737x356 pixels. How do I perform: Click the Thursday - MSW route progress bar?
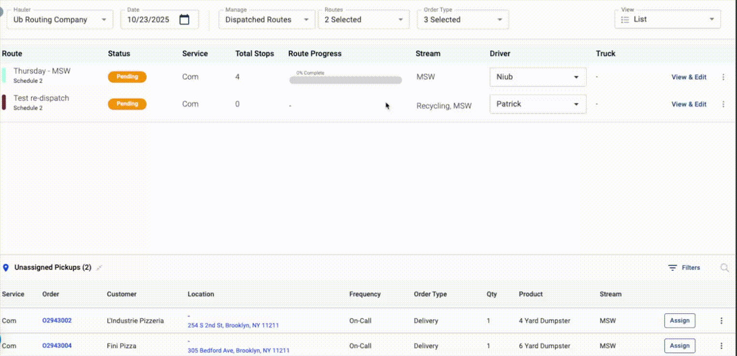[345, 80]
